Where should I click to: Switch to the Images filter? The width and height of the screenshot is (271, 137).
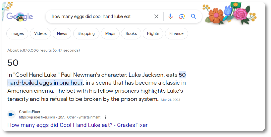pos(17,33)
